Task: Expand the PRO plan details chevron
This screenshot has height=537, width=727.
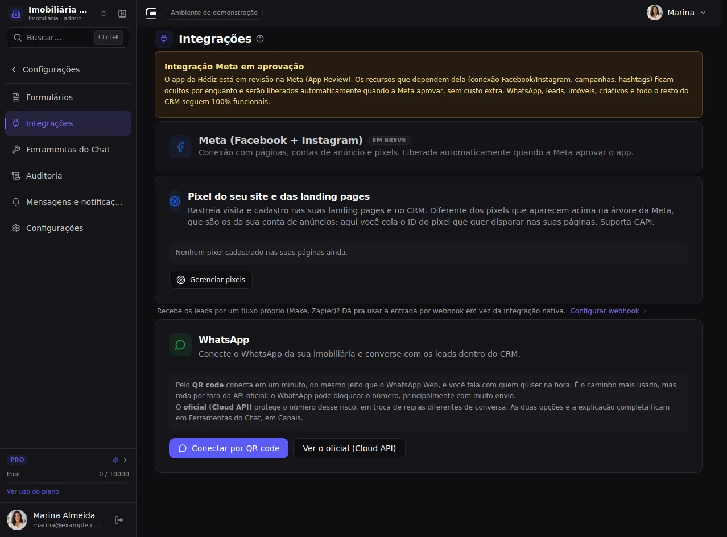Action: click(125, 460)
